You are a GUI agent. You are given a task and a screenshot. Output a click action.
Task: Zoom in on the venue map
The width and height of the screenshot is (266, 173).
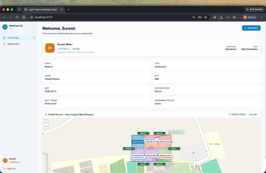point(46,122)
